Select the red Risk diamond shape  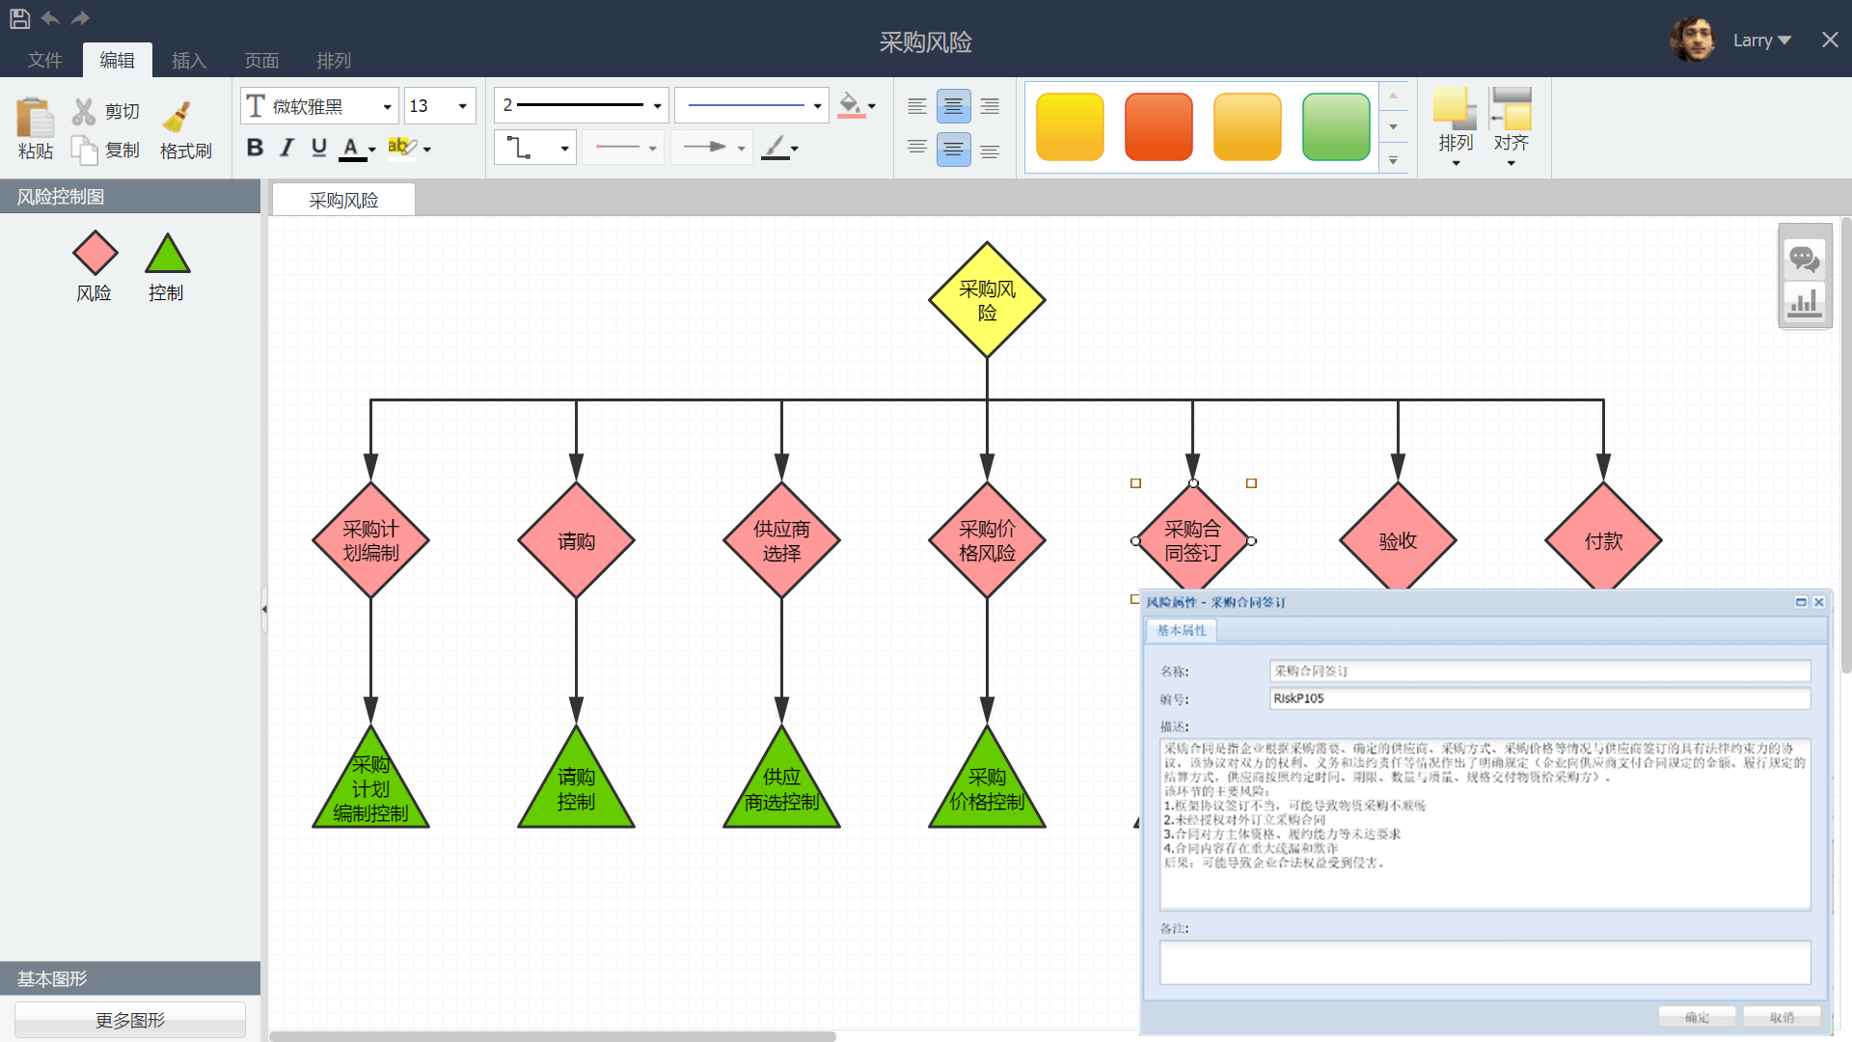click(x=95, y=254)
